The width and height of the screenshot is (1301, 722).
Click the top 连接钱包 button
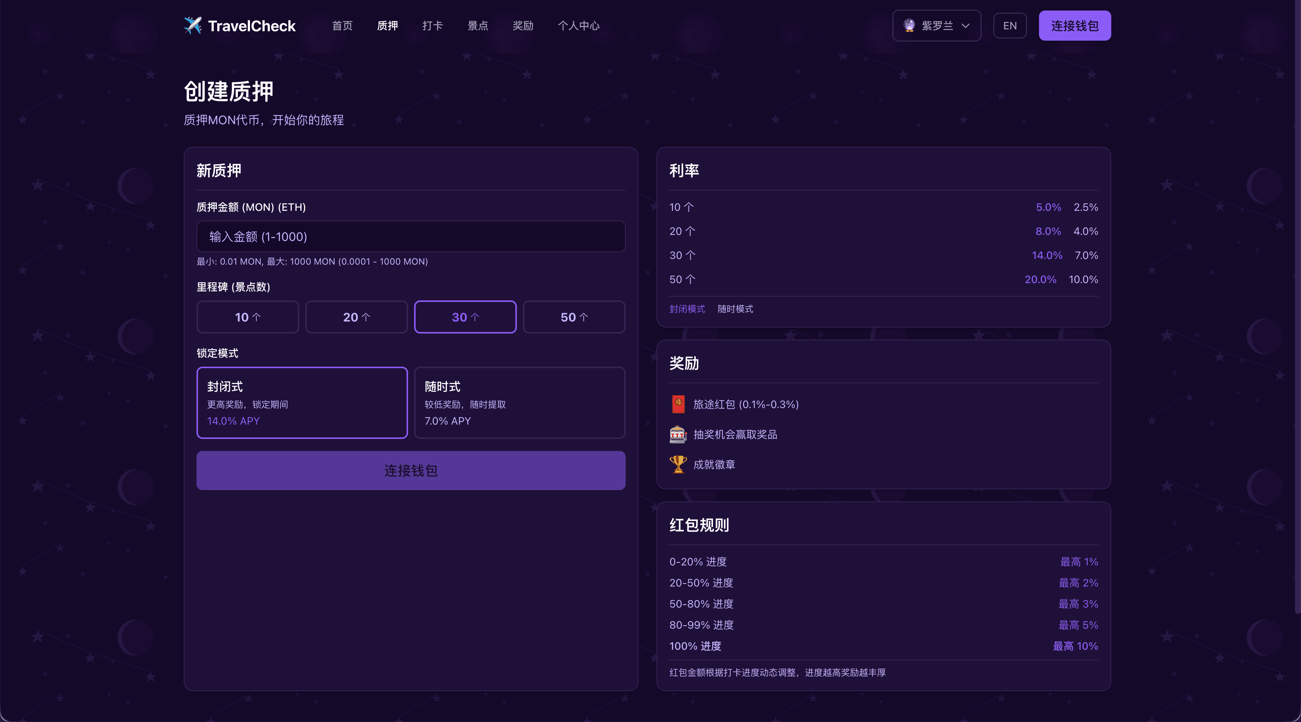1074,25
